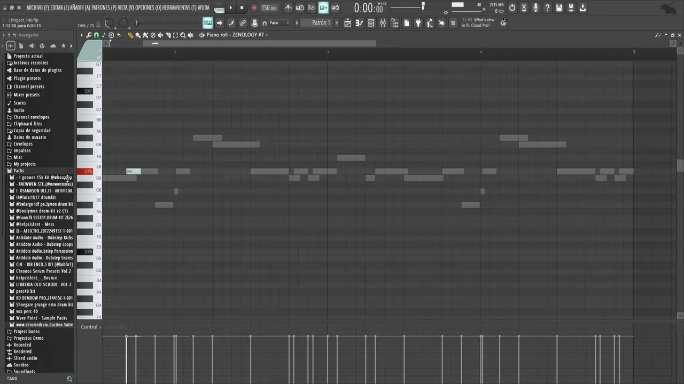Toggle the recording countdown
684x384 pixels.
311,8
